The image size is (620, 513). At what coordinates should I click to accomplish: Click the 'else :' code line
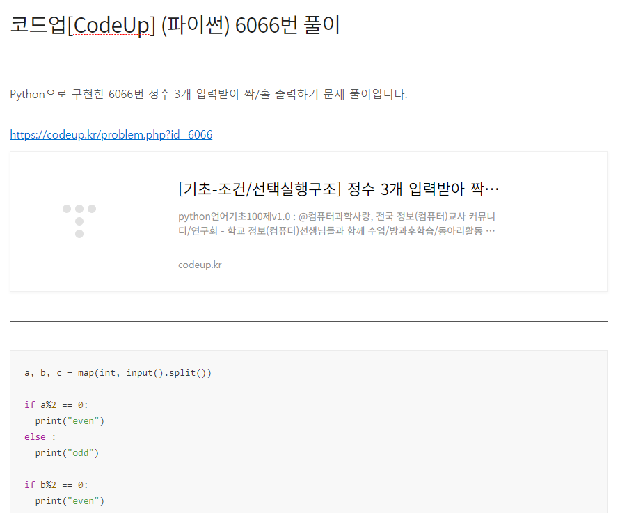(40, 437)
